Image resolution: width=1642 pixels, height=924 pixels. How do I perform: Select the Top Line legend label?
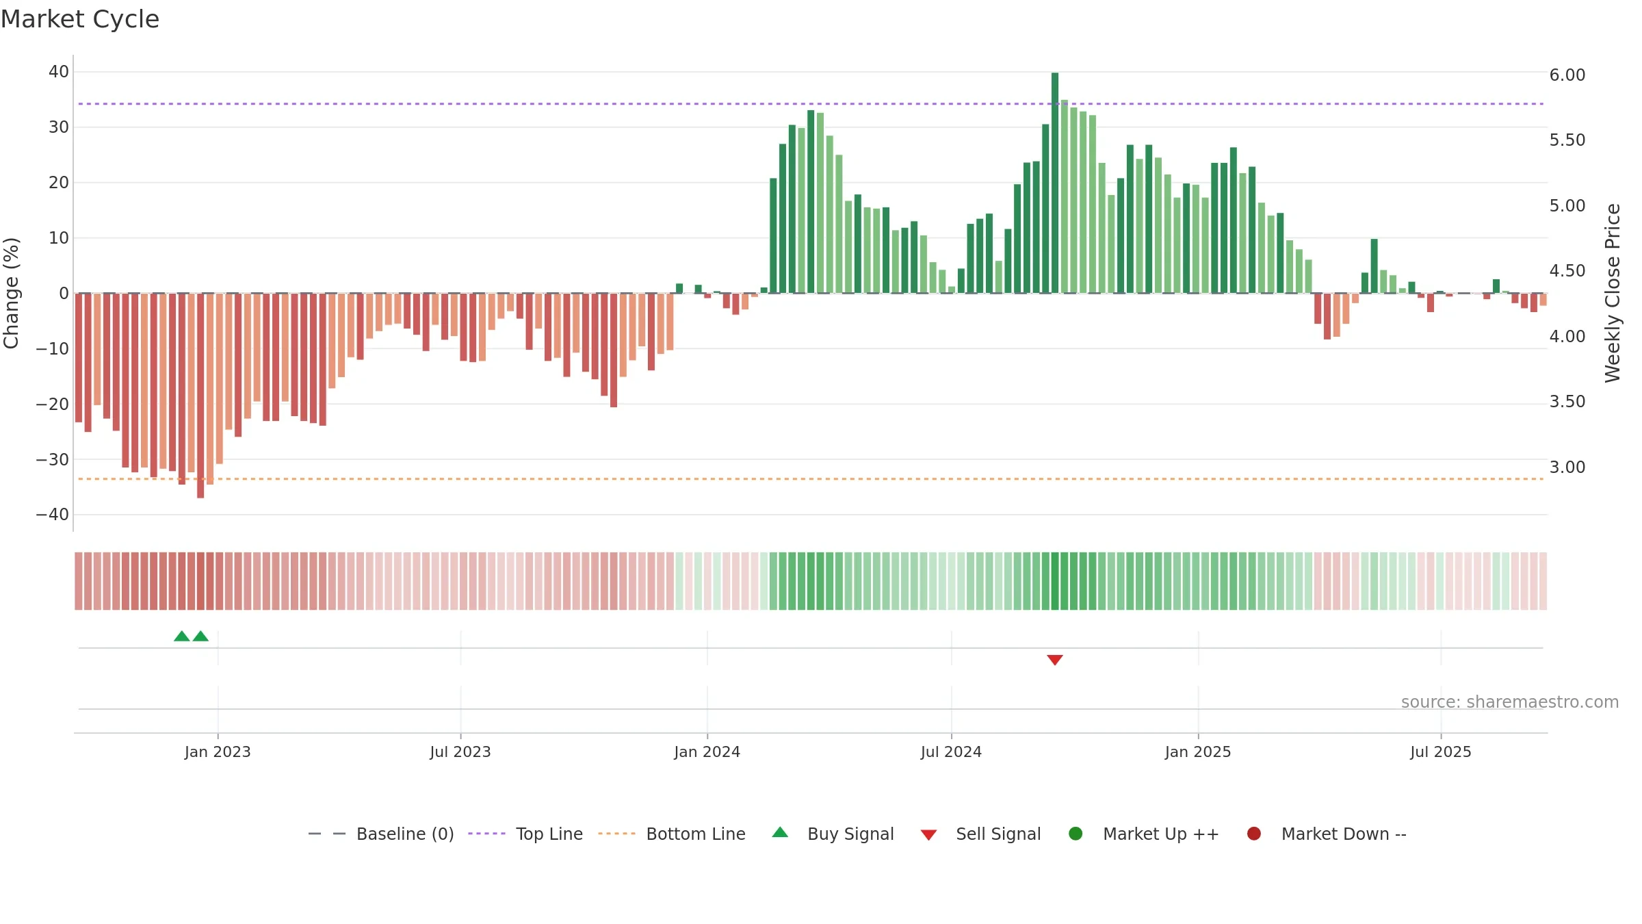[549, 834]
